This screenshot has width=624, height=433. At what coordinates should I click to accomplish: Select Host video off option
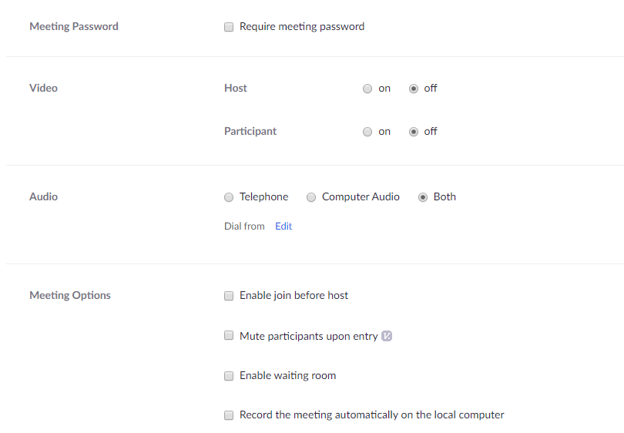[x=414, y=89]
